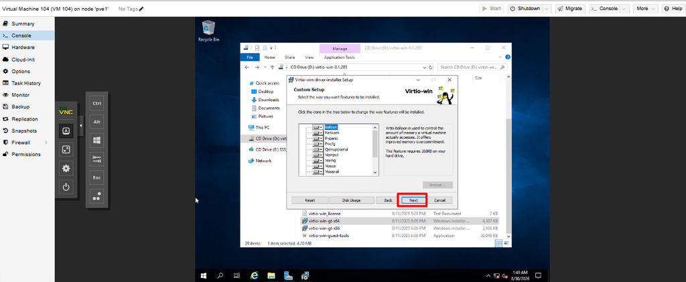Open Recycle Bin on desktop
The width and height of the screenshot is (686, 282).
click(208, 31)
